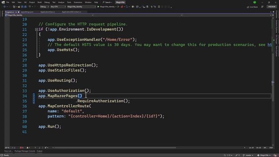Open the MagicVilla_Identity navigation bar dropdown
The height and width of the screenshot is (157, 279).
49,15
